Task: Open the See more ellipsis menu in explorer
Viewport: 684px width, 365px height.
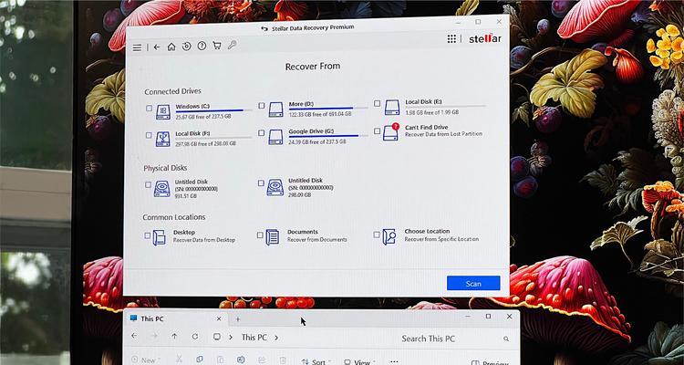Action: click(x=394, y=361)
